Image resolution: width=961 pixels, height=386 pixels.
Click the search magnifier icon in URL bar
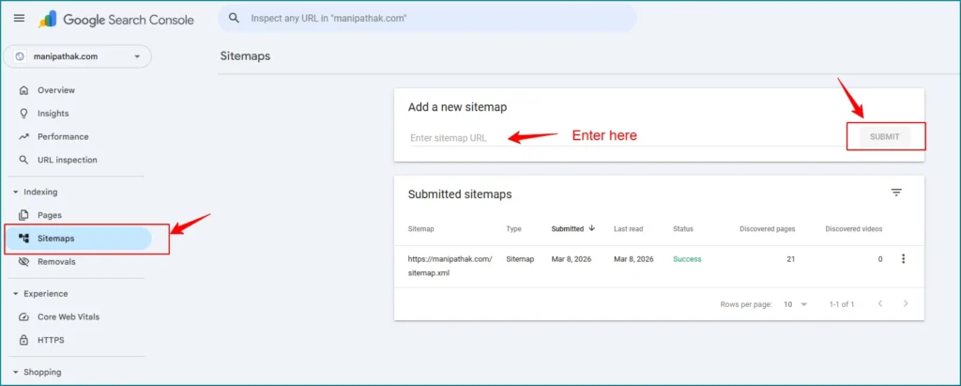(234, 19)
